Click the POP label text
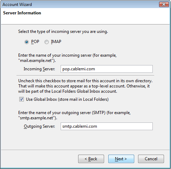The height and width of the screenshot is (169, 171). [x=35, y=42]
